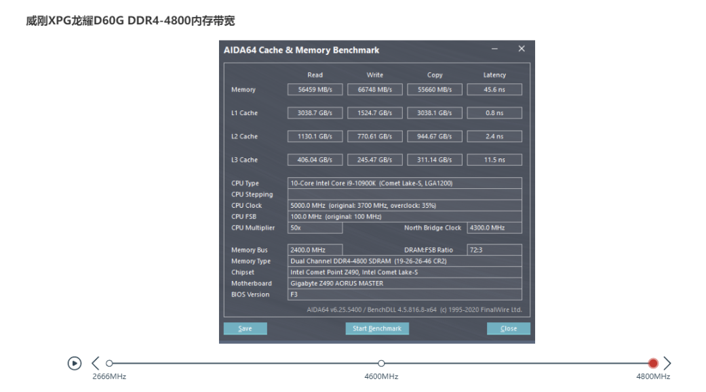Select the red 4800MHz timeline marker

coord(653,364)
